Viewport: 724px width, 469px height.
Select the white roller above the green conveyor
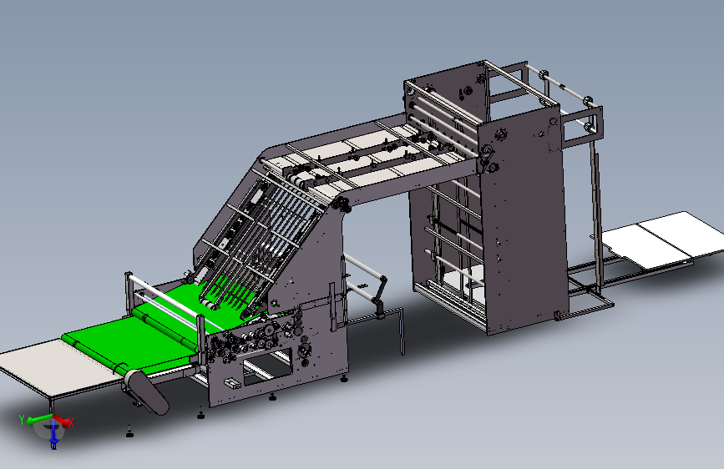(165, 295)
